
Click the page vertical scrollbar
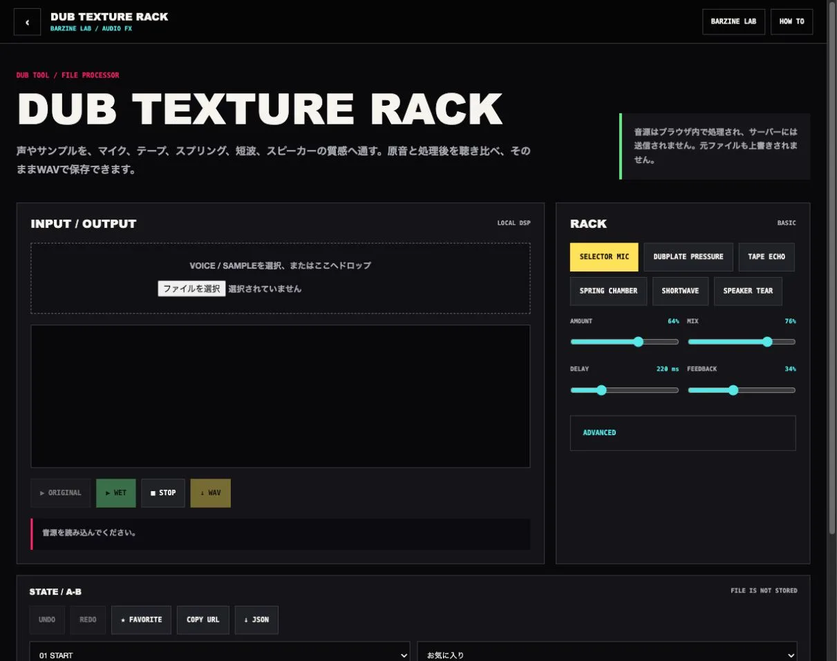pos(832,269)
